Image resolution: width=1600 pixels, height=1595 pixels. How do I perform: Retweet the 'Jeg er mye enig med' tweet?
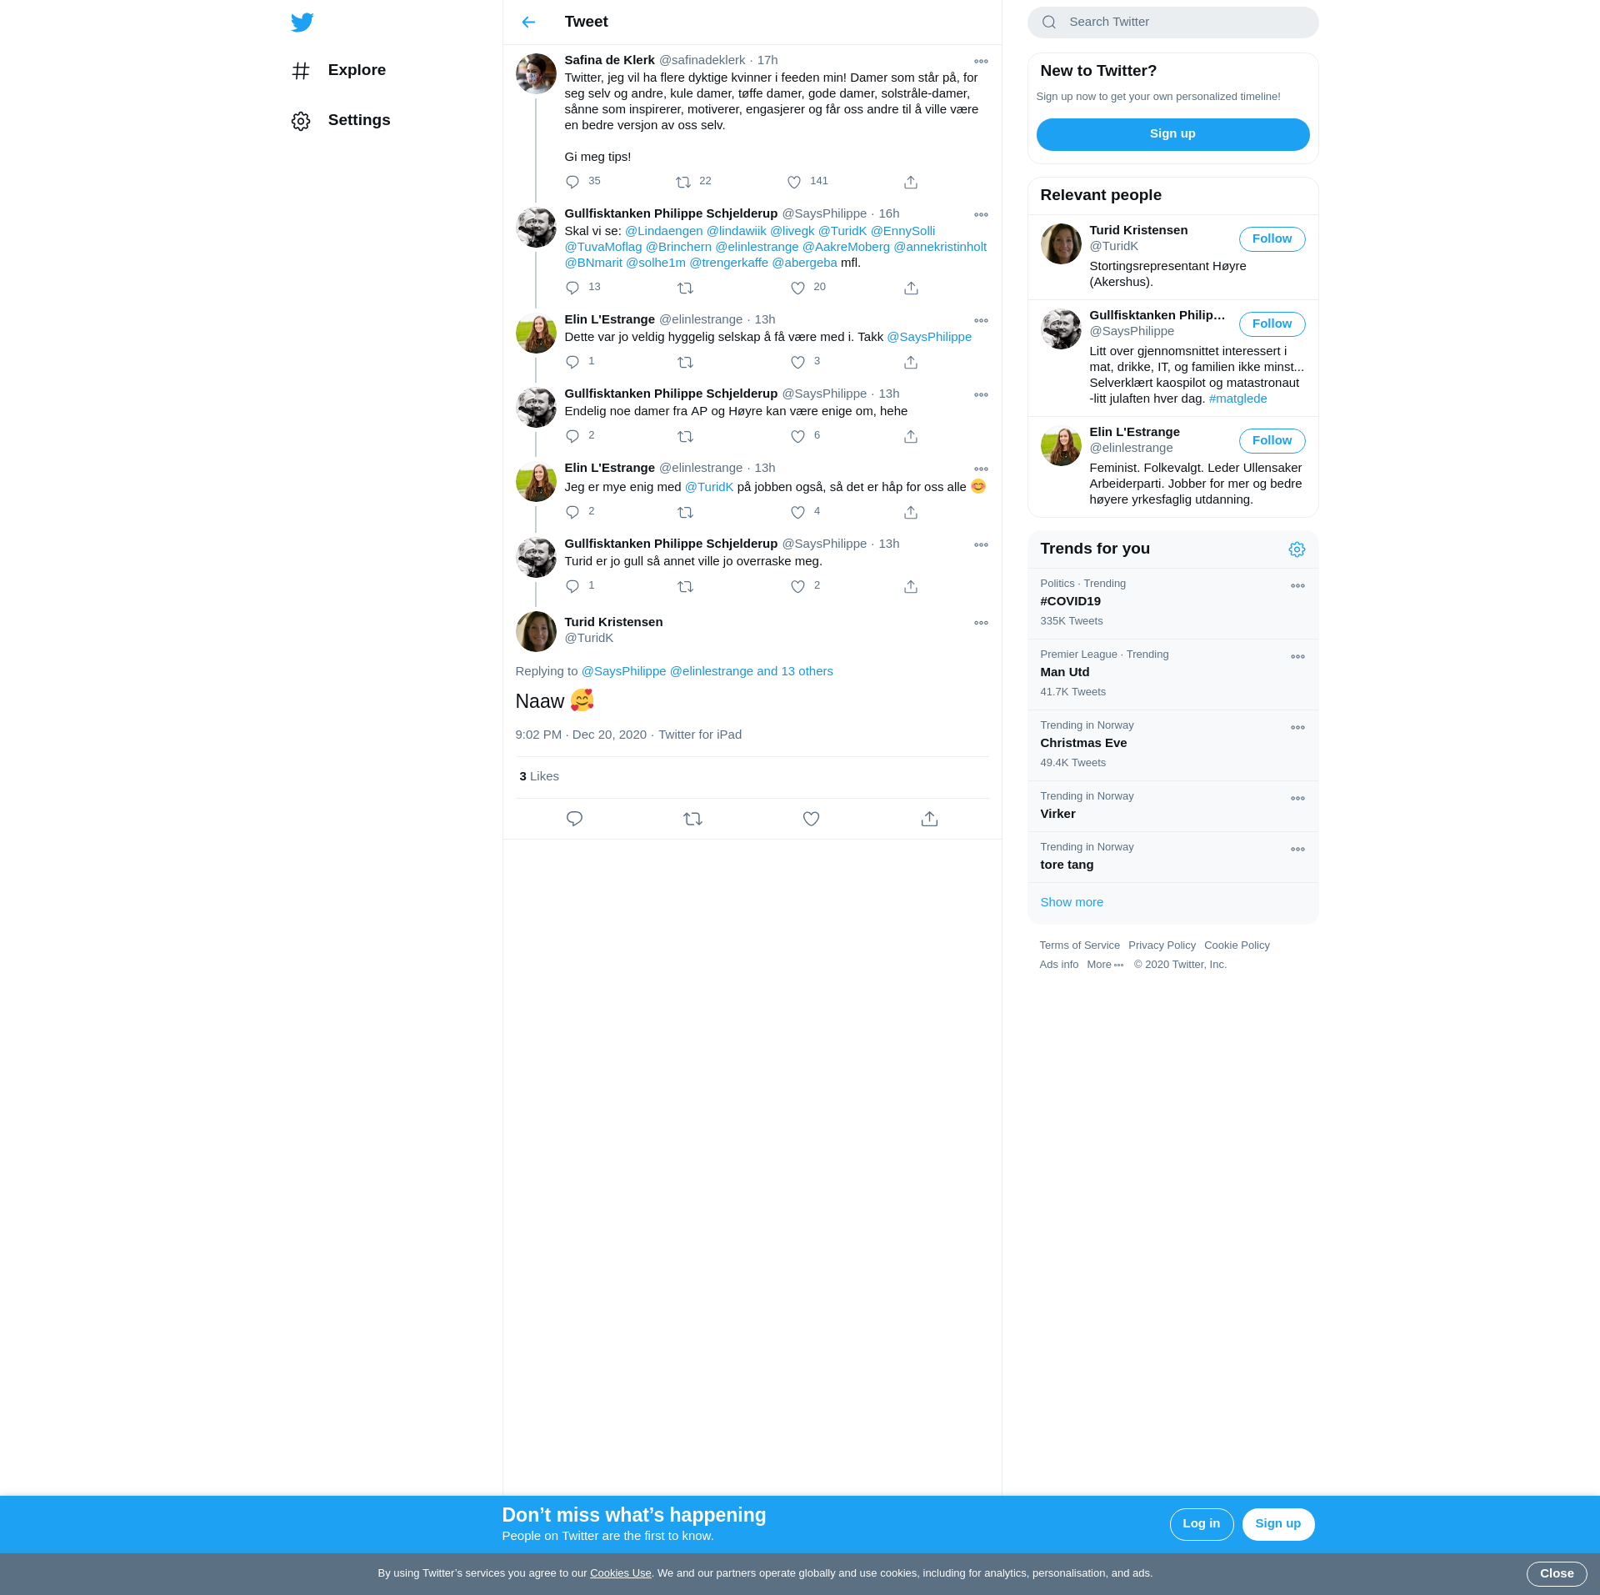(x=685, y=512)
